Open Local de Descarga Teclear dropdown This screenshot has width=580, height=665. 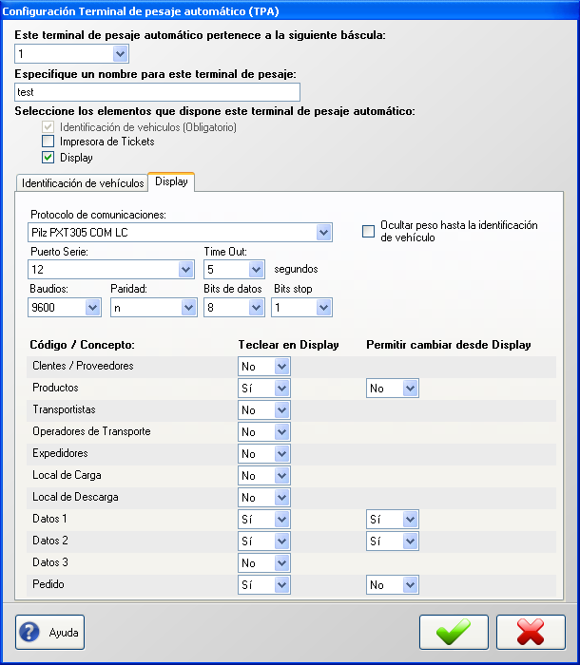[x=264, y=498]
